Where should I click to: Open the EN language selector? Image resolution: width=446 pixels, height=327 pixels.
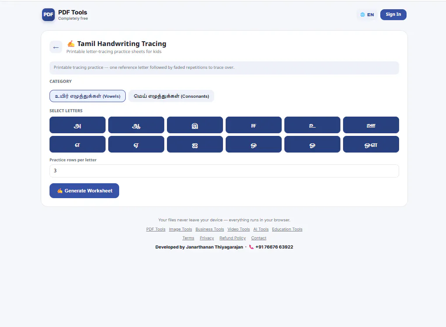(x=367, y=15)
